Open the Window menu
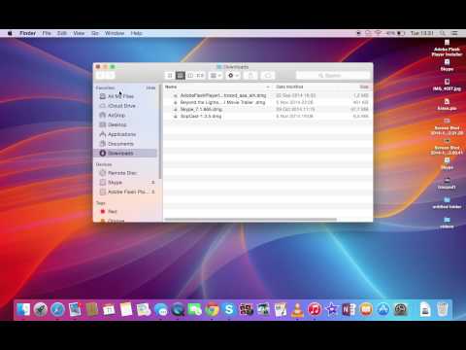Viewport: 466px width, 350px height. (x=115, y=33)
